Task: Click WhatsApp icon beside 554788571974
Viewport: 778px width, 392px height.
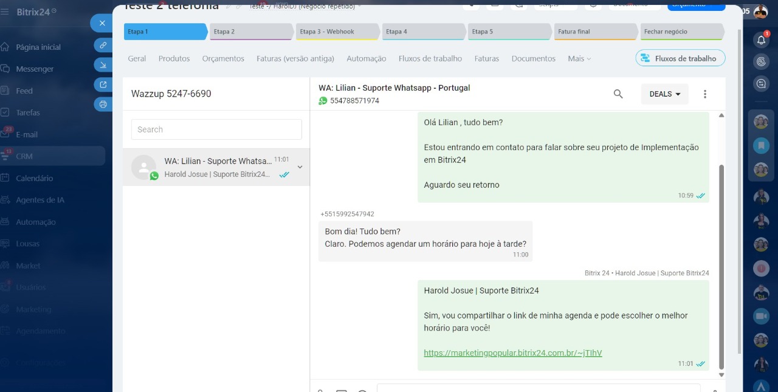Action: point(323,101)
